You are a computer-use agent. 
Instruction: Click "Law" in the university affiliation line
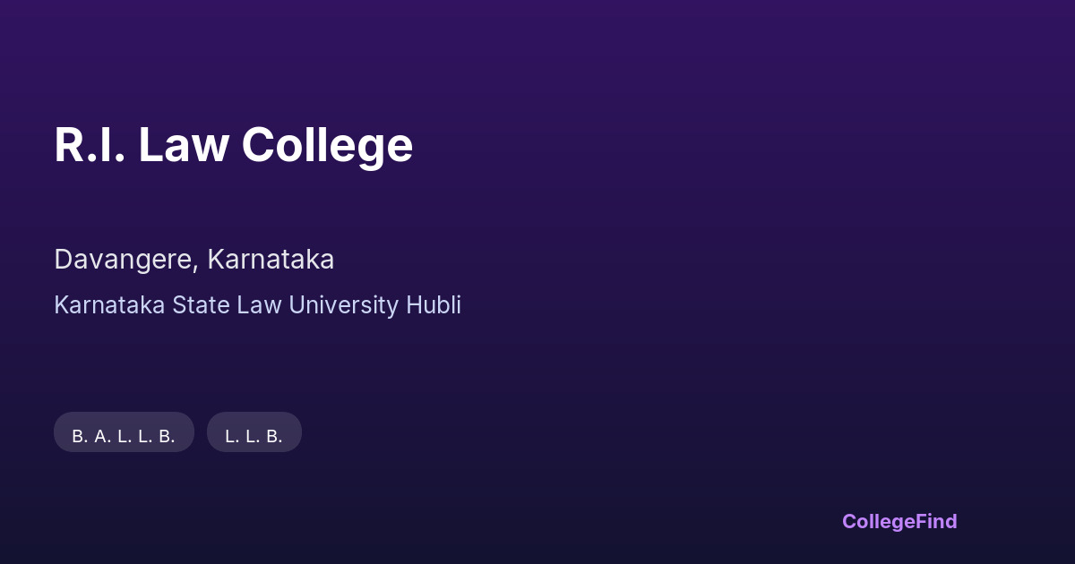(x=259, y=305)
